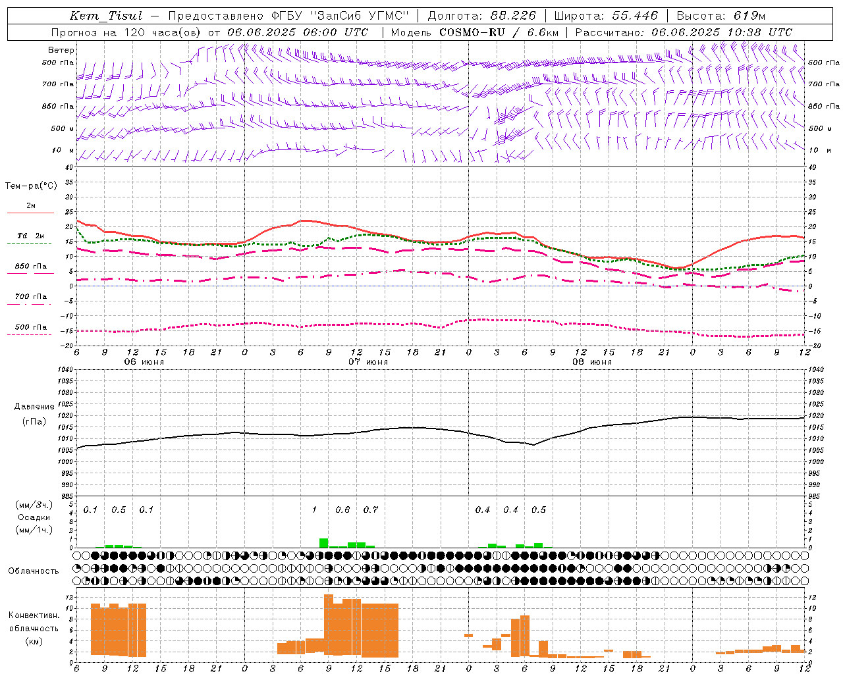Click the '0.7' three-hour precipitation value
The height and width of the screenshot is (674, 843).
pos(371,509)
